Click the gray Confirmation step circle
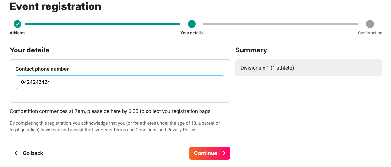Image resolution: width=391 pixels, height=167 pixels. 370,24
